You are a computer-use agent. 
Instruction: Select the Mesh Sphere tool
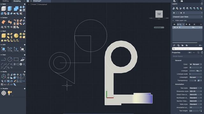[16, 36]
